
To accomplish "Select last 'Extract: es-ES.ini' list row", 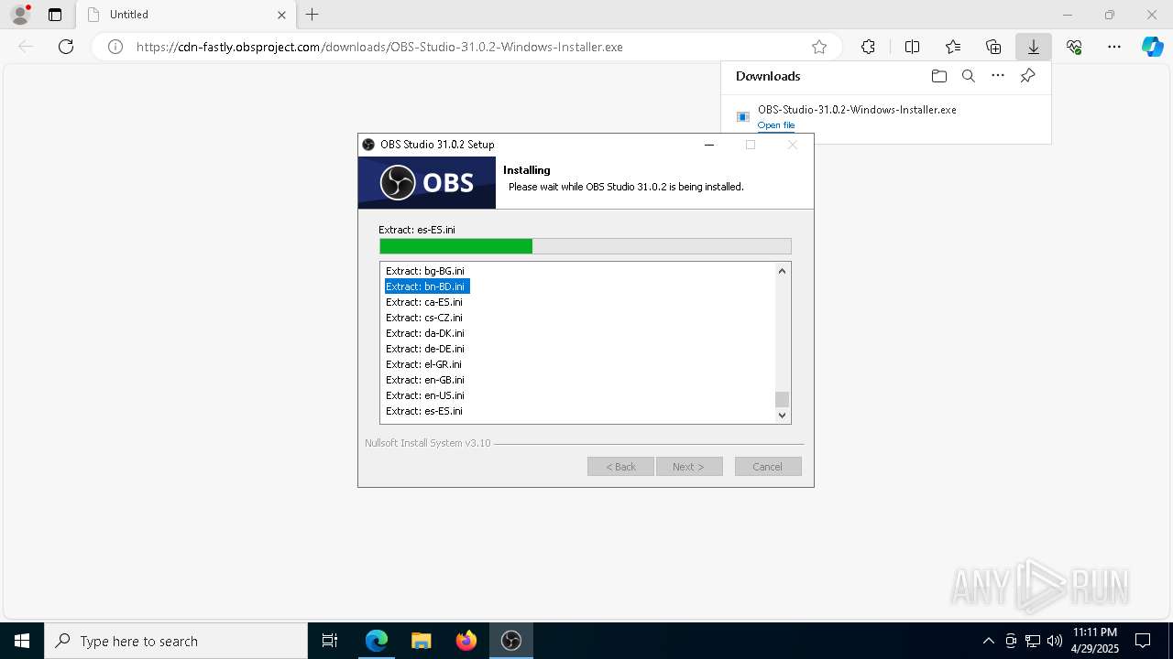I will coord(424,411).
